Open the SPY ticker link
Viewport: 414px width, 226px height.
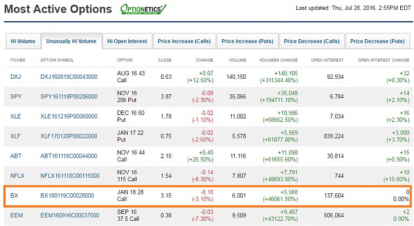[x=16, y=97]
